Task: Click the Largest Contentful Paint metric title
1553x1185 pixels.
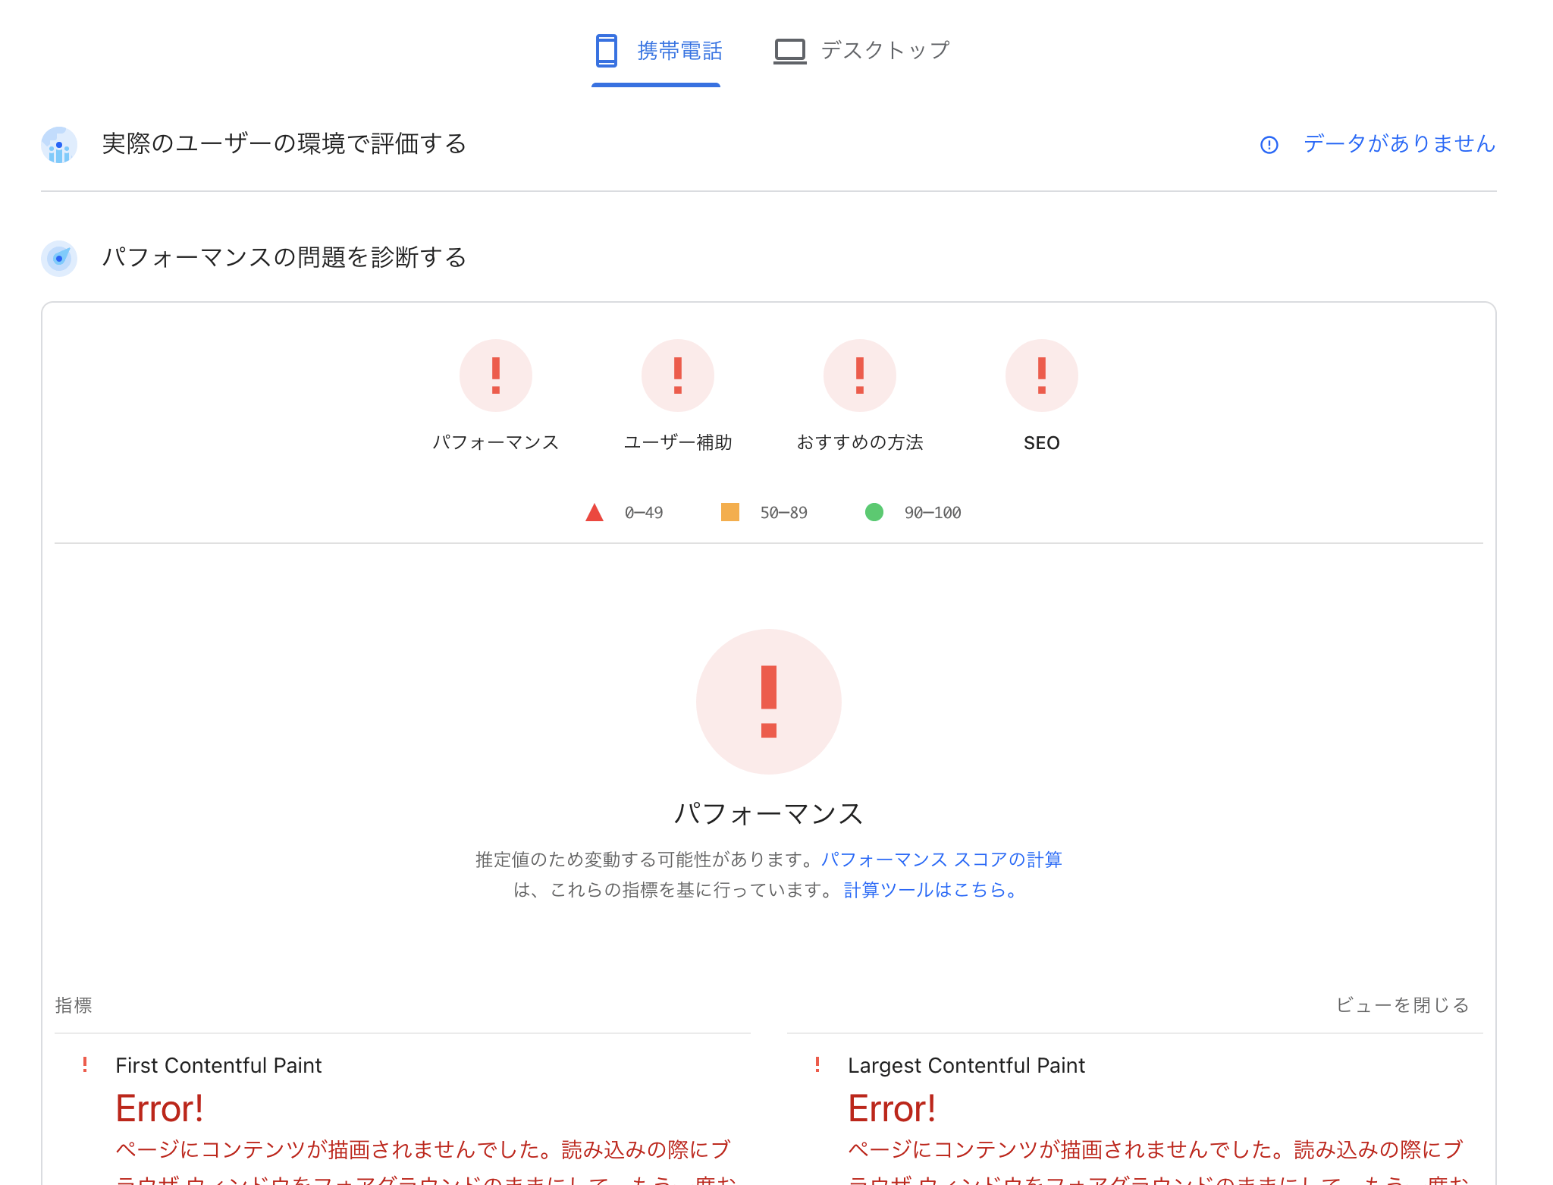Action: pos(966,1065)
